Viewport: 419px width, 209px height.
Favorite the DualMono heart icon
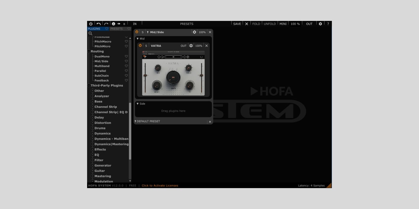point(126,56)
